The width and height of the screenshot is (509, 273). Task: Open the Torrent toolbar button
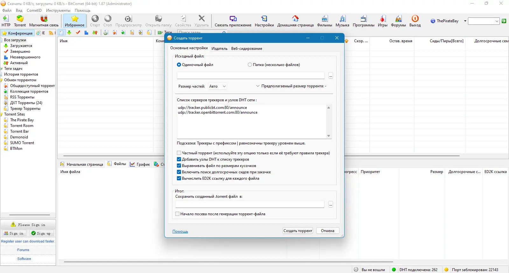pos(20,21)
